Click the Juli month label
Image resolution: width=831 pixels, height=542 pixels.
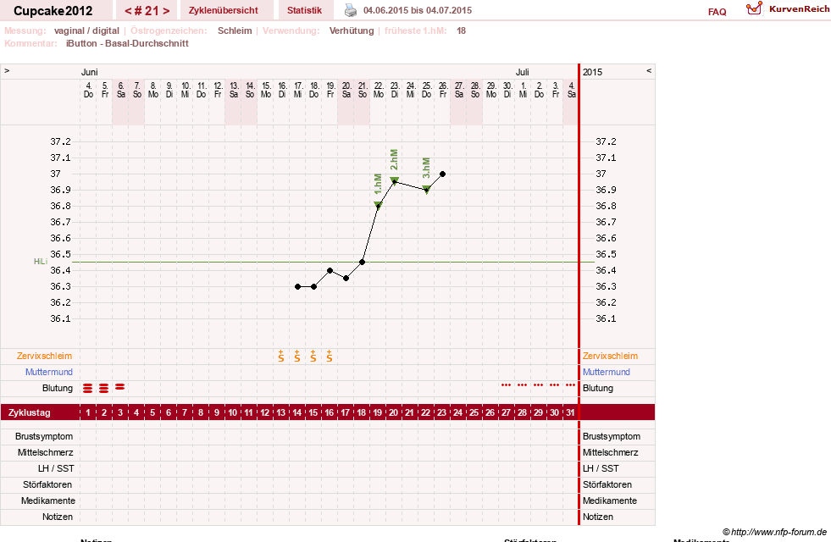[x=523, y=72]
